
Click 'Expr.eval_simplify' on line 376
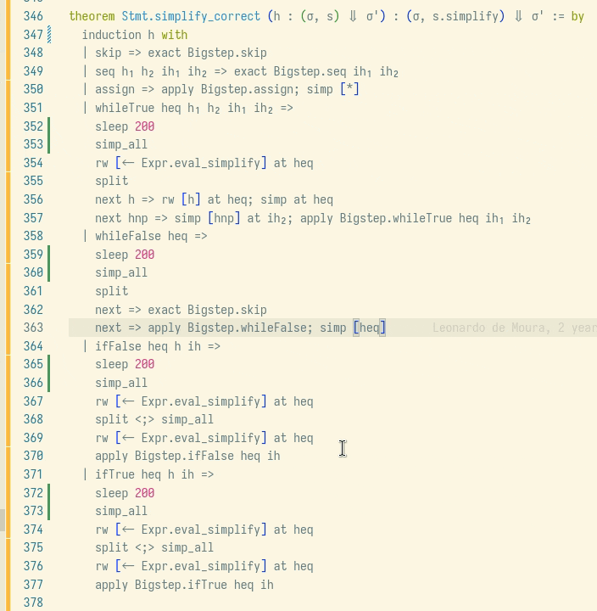pos(201,566)
